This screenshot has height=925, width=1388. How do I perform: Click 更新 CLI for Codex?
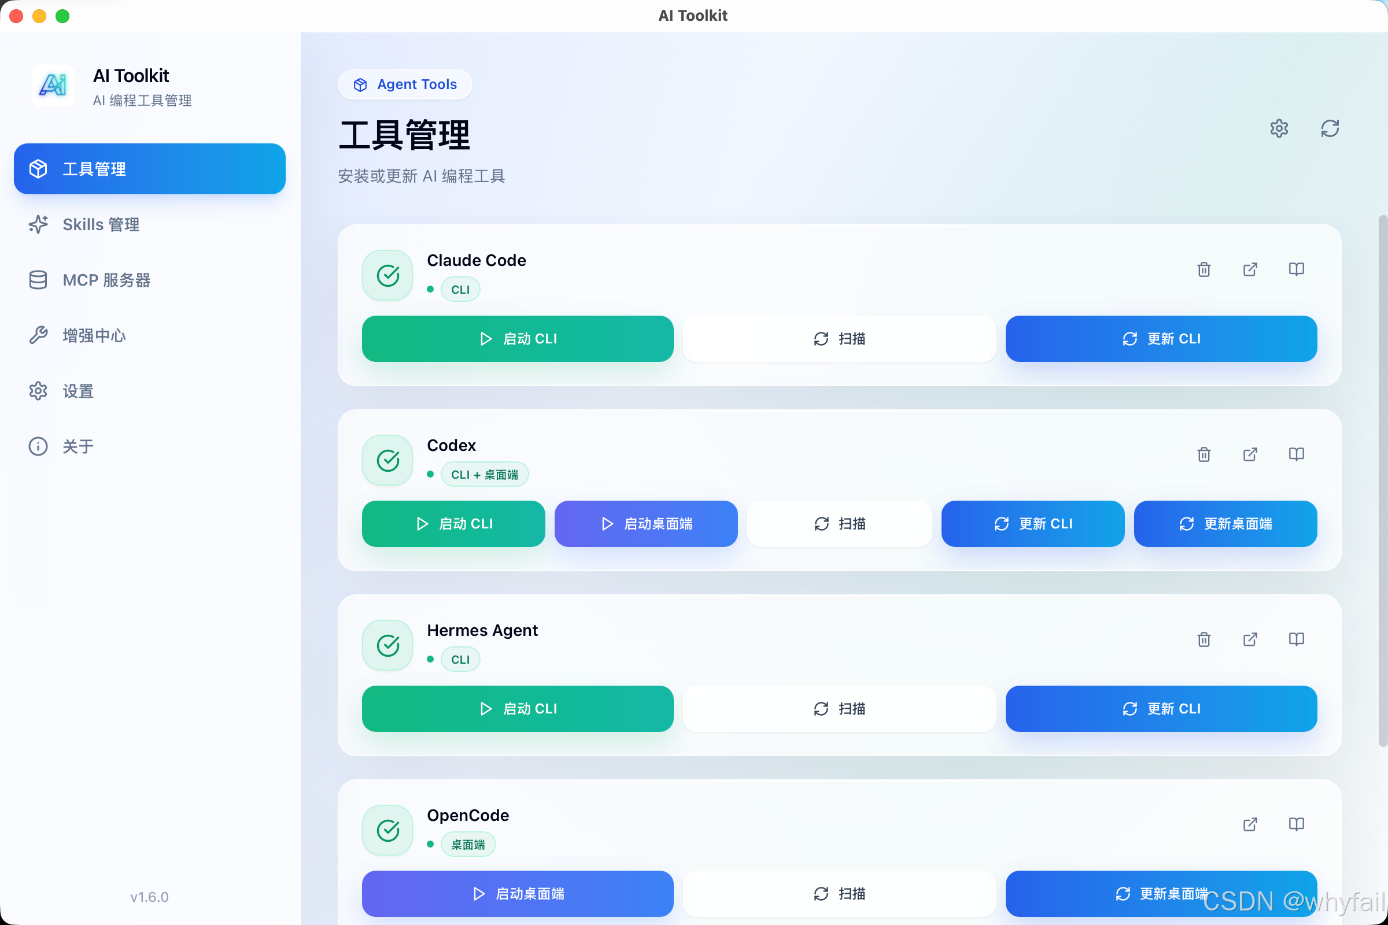coord(1033,524)
